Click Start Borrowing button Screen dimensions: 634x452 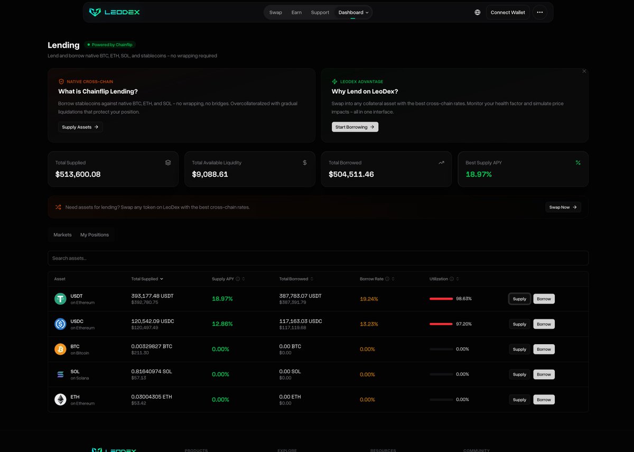[355, 127]
